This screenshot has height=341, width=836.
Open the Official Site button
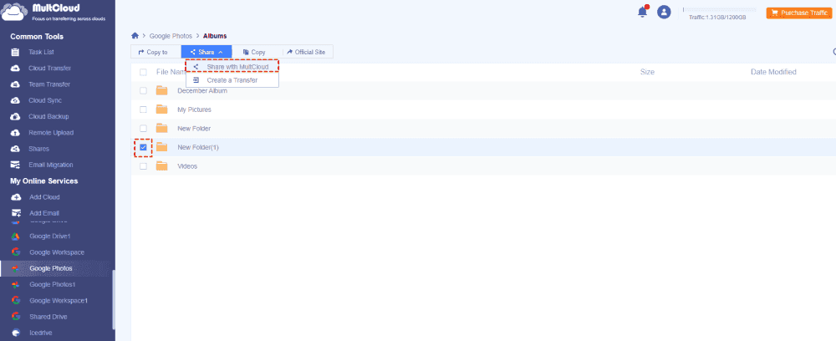[308, 52]
